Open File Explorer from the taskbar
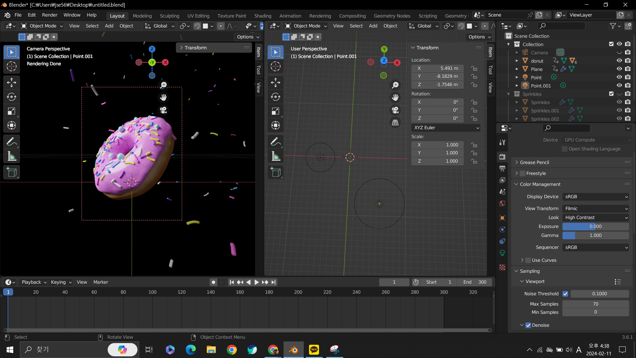Viewport: 636px width, 358px height. point(211,350)
